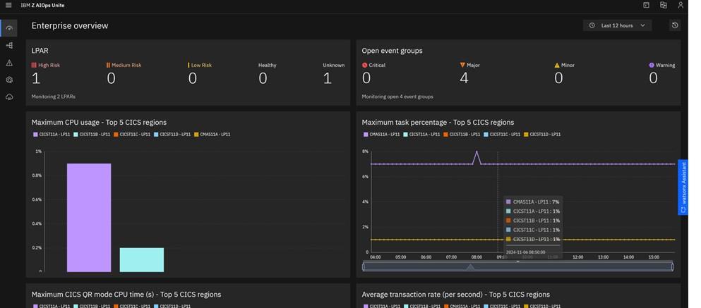Click the Major open event groups count
This screenshot has width=701, height=308.
pyautogui.click(x=464, y=78)
